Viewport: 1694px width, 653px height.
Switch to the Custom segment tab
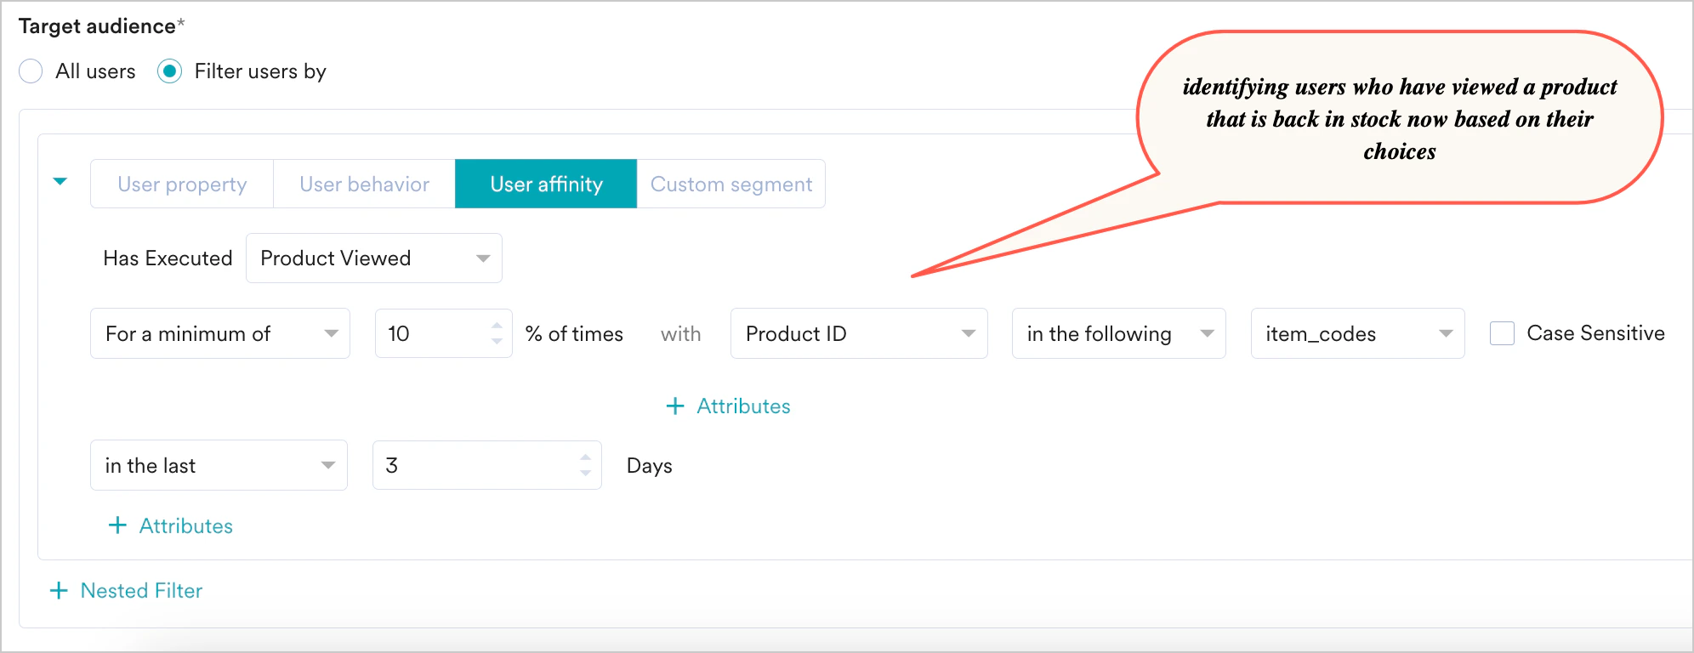pos(730,184)
